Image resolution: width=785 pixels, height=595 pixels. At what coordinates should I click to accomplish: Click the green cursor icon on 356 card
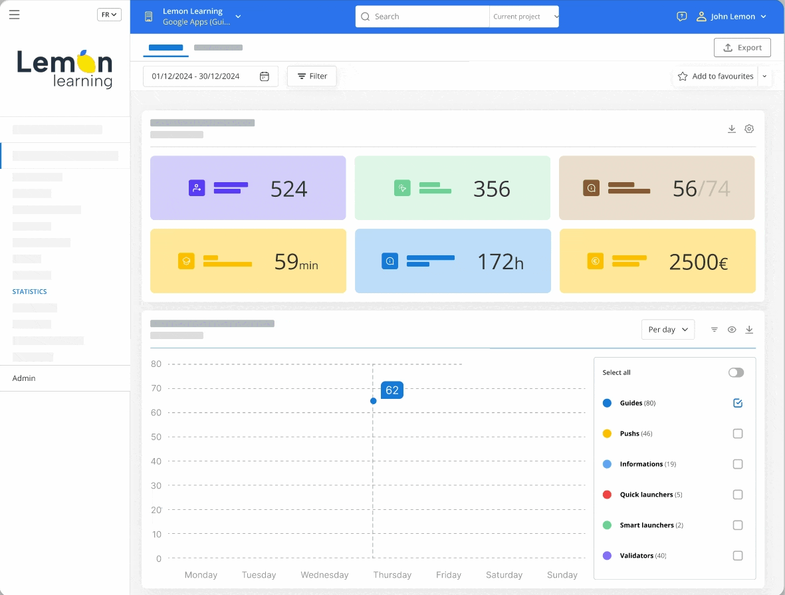(x=402, y=188)
